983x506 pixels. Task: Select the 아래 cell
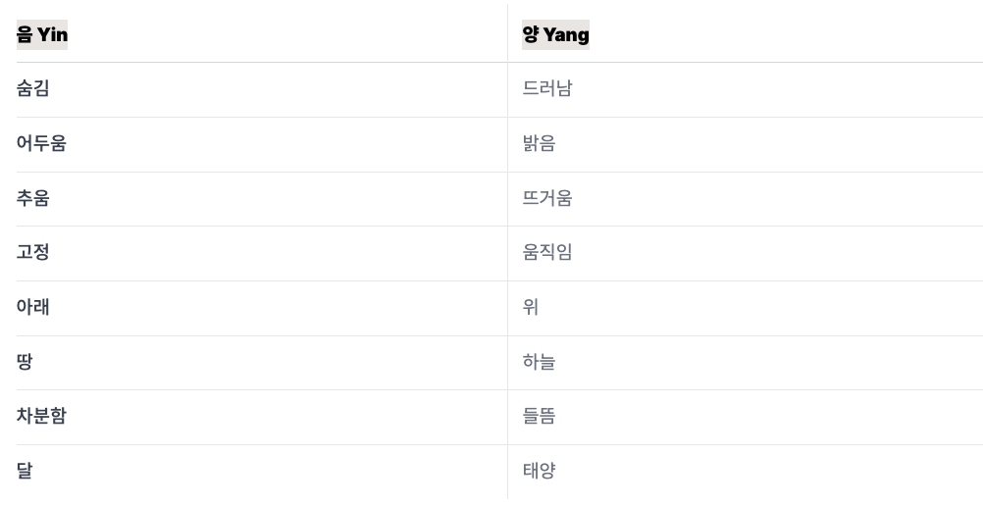pos(261,308)
